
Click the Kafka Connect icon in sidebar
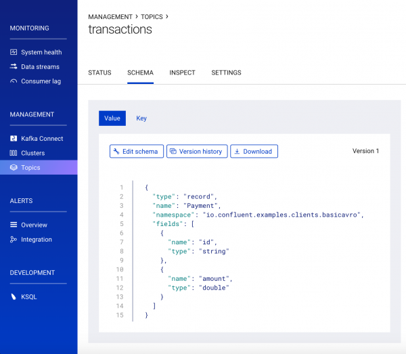[x=14, y=139]
